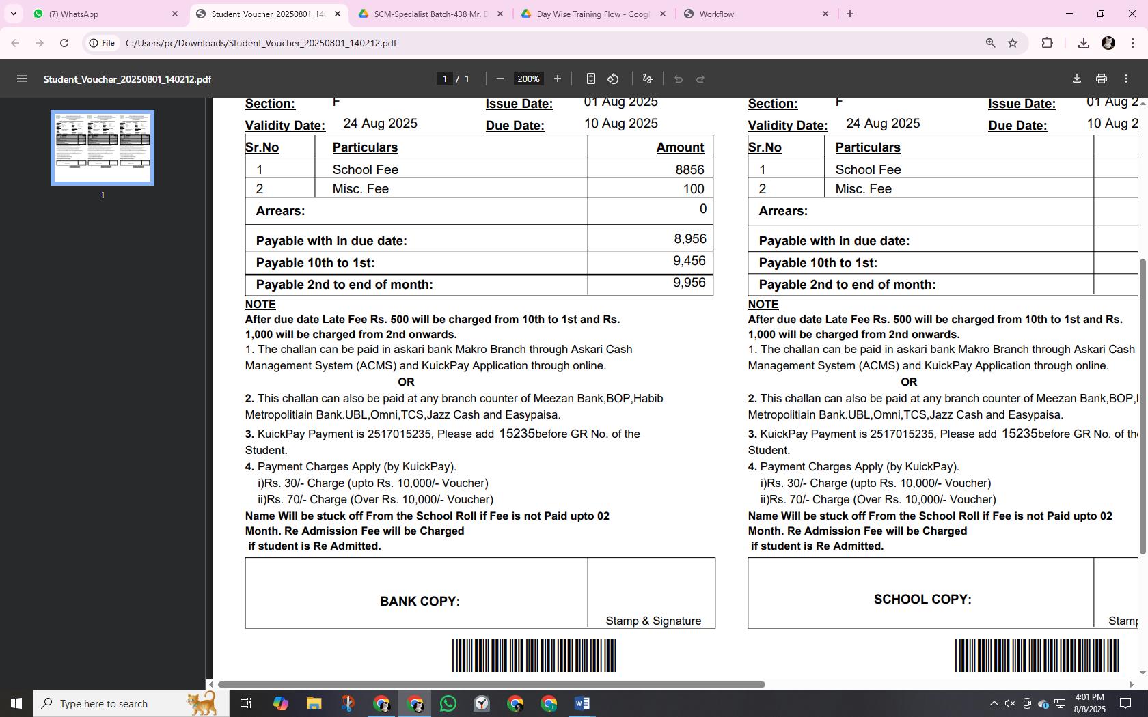Click the File site info chip
Screen dimensions: 1148x717
[x=102, y=43]
